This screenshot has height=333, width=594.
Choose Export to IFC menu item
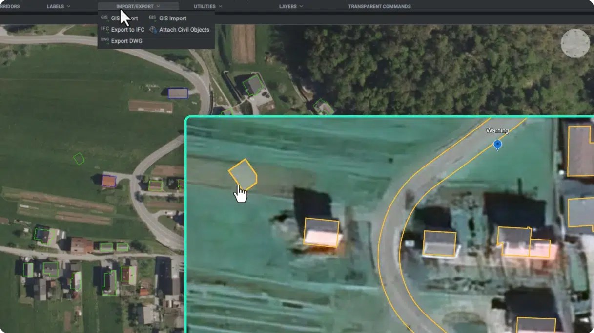point(127,30)
